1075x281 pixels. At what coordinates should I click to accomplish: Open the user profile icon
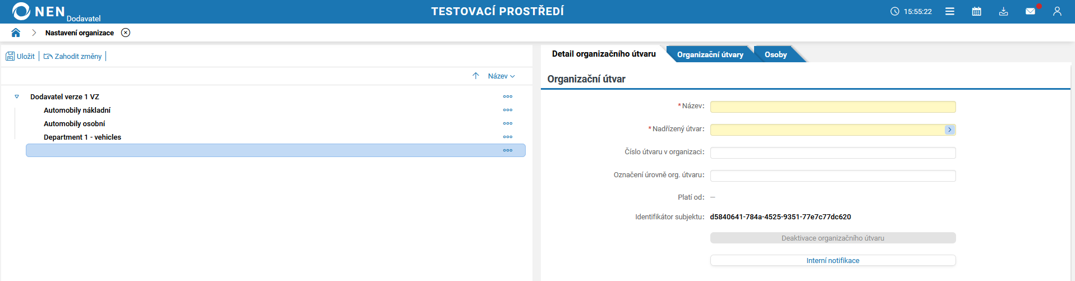click(1058, 11)
